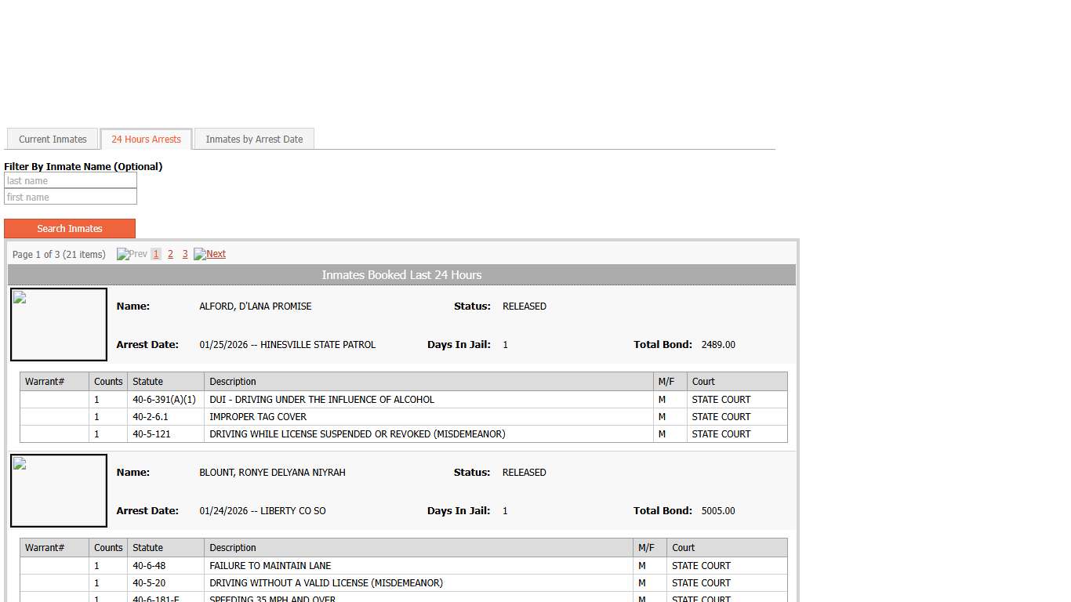Viewport: 1071px width, 602px height.
Task: Jump to page 3 of results
Action: [185, 254]
